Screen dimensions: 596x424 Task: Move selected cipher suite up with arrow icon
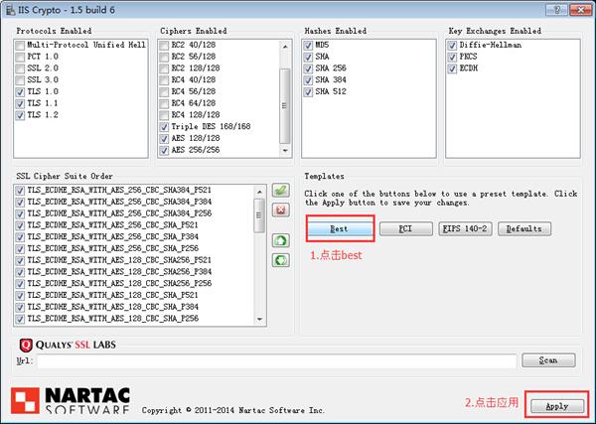point(280,240)
